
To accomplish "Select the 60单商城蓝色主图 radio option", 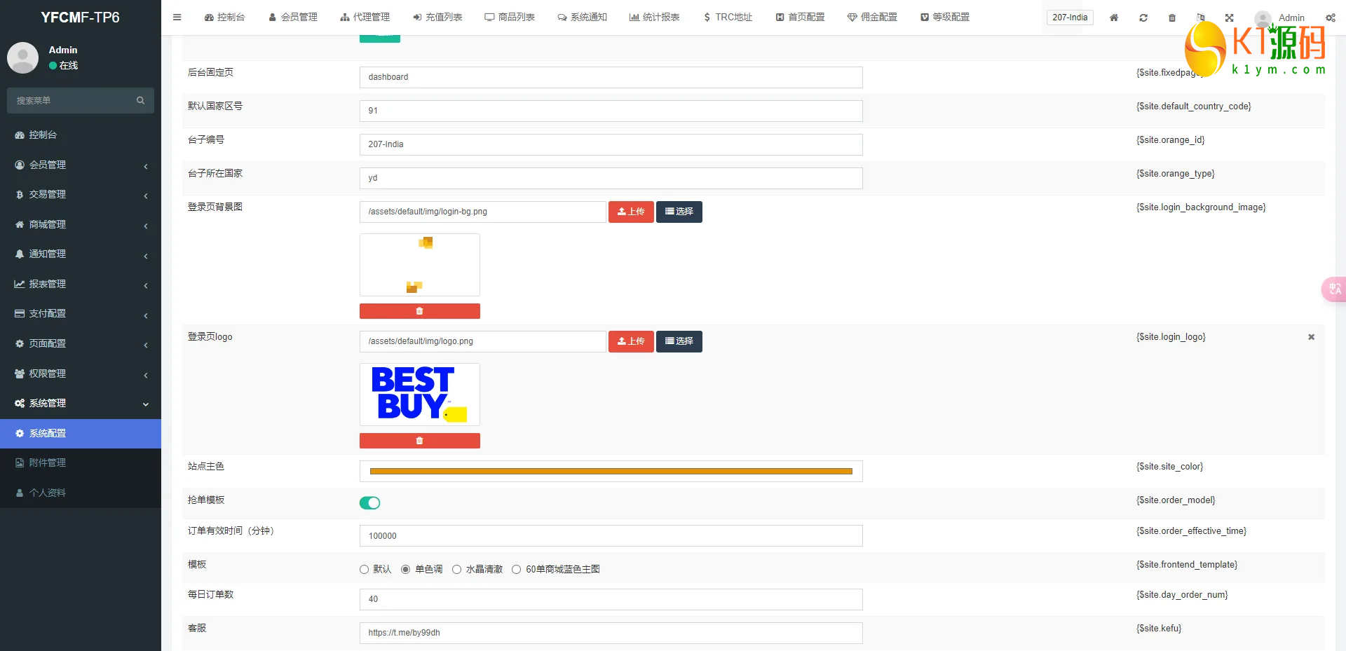I will point(516,570).
